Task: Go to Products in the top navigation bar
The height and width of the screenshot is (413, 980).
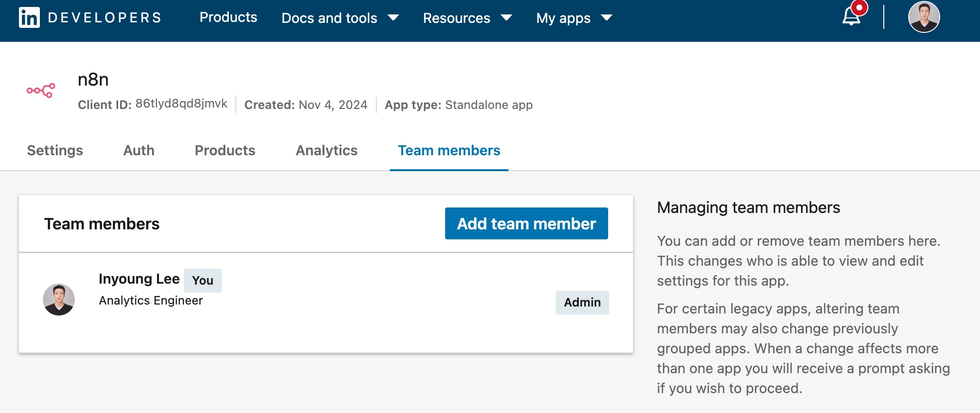Action: pyautogui.click(x=228, y=17)
